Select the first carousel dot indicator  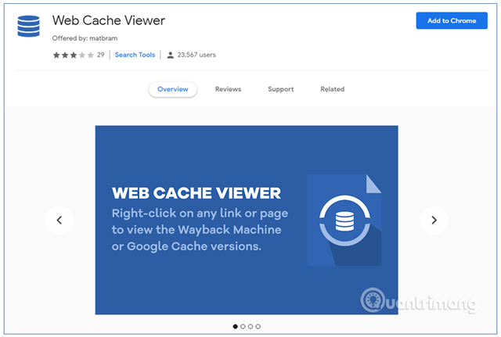click(236, 327)
